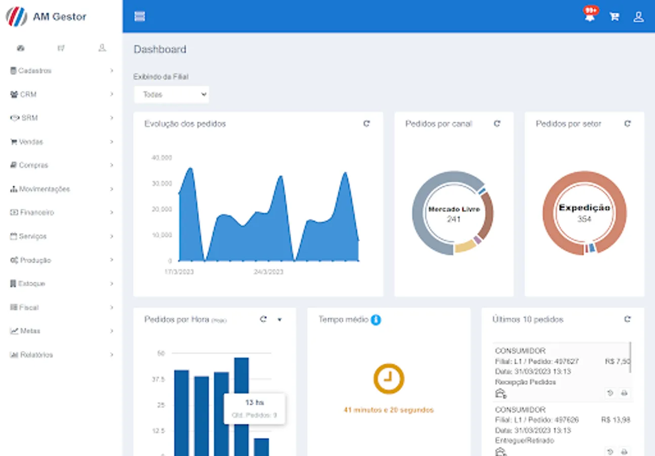Select the user tab icon in sidebar
Image resolution: width=655 pixels, height=456 pixels.
pyautogui.click(x=102, y=48)
